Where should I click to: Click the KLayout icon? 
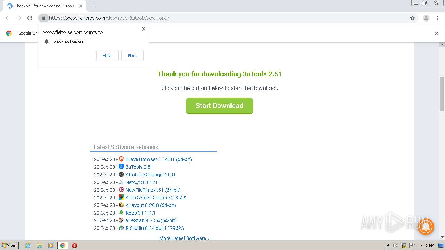coord(121,205)
